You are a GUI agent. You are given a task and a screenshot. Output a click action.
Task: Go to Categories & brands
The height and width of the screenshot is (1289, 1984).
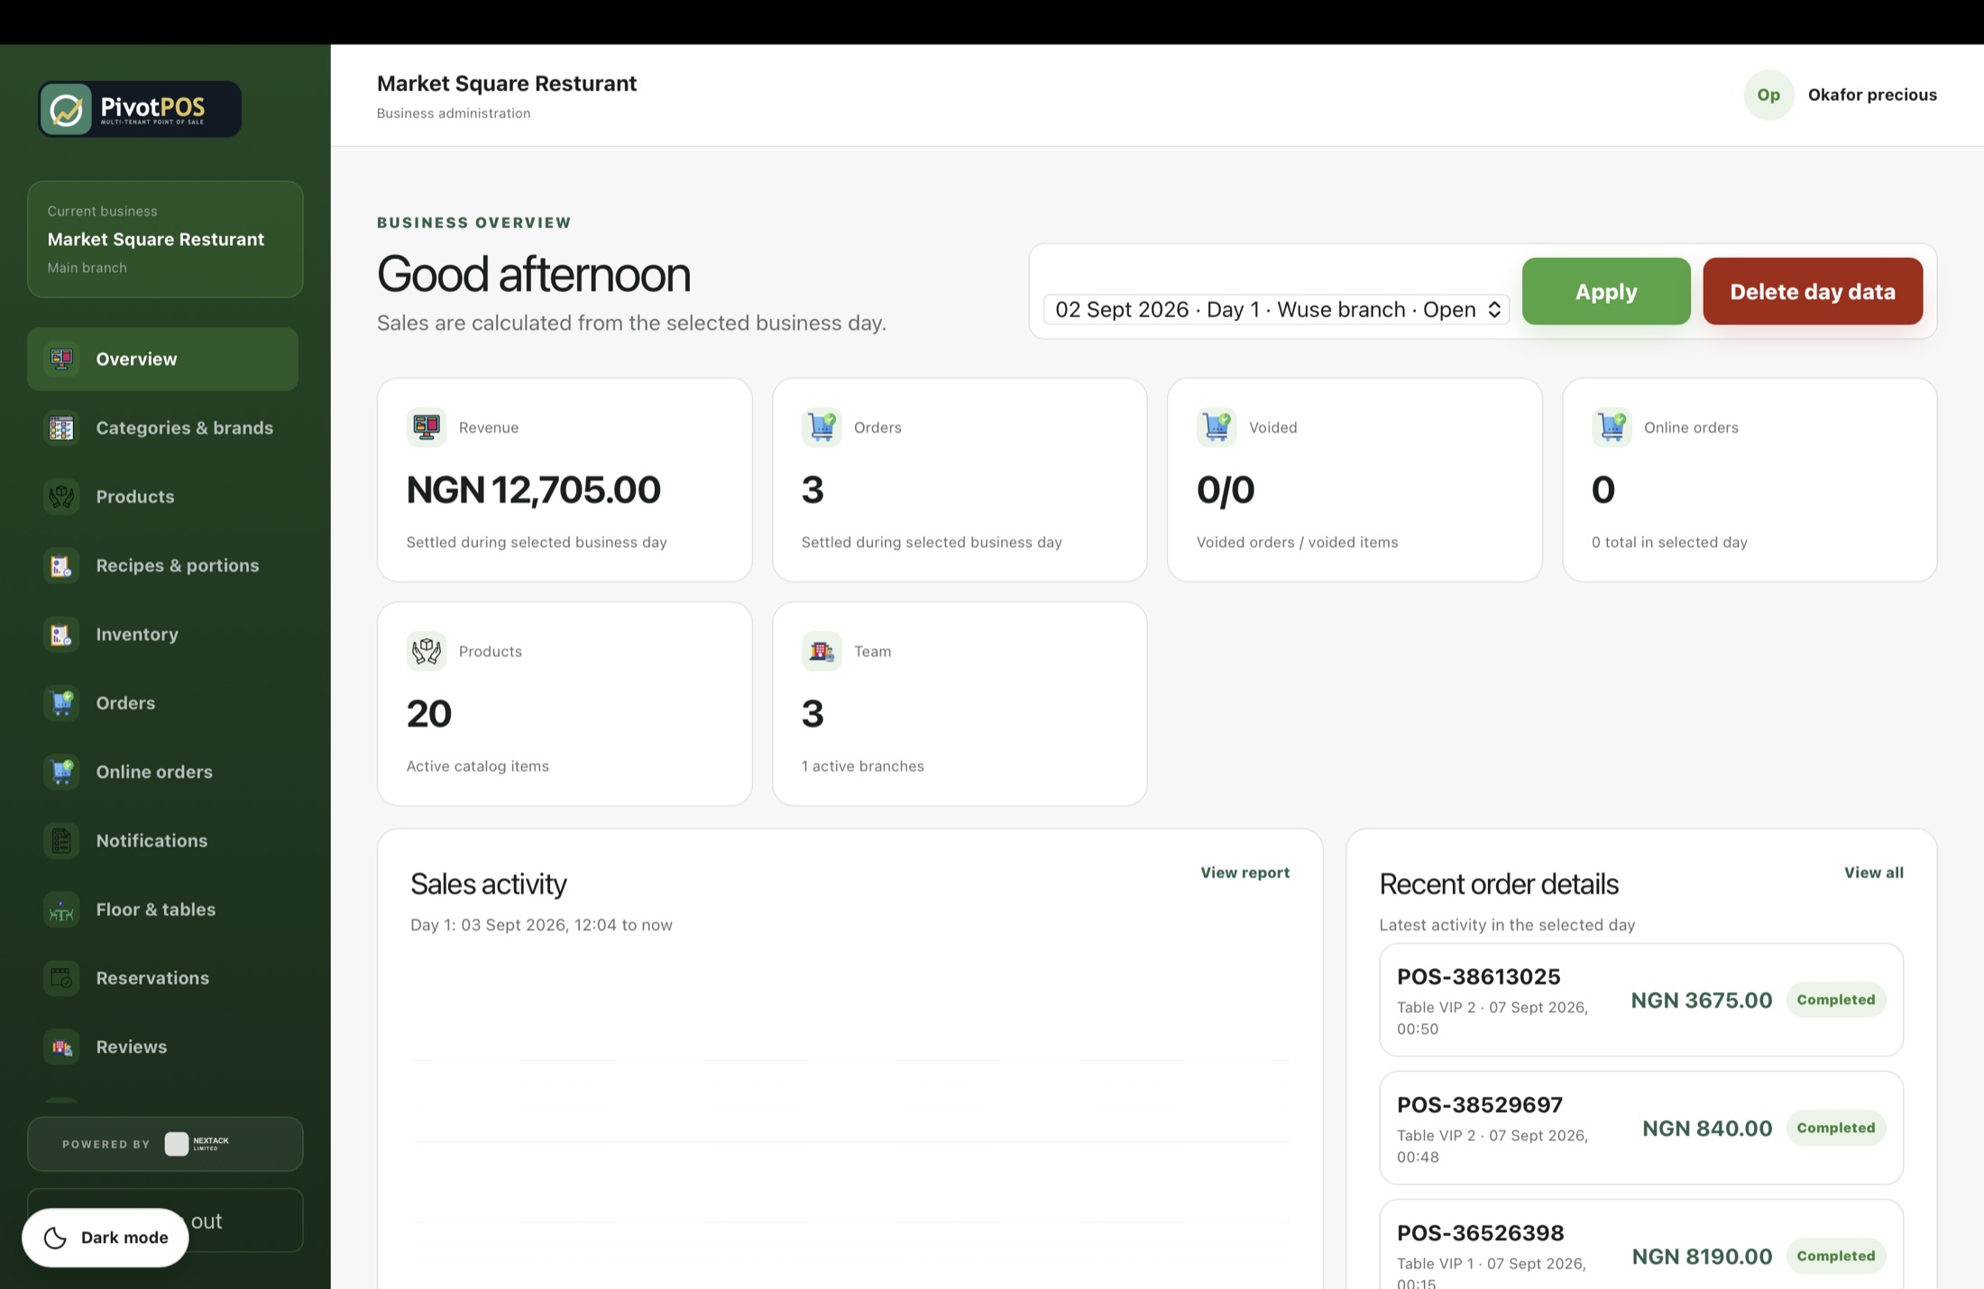tap(162, 428)
